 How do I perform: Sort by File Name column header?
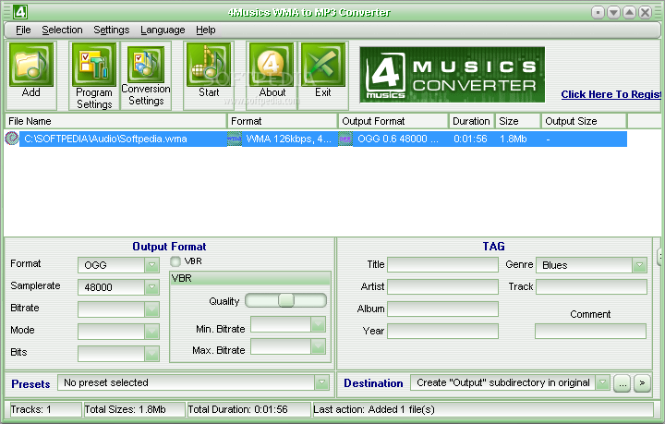115,121
